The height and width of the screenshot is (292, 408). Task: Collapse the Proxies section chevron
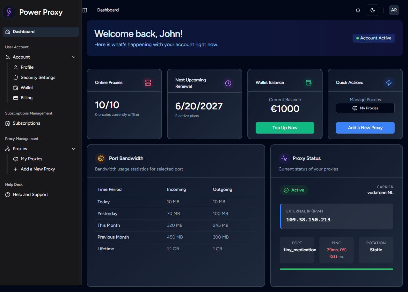(74, 149)
